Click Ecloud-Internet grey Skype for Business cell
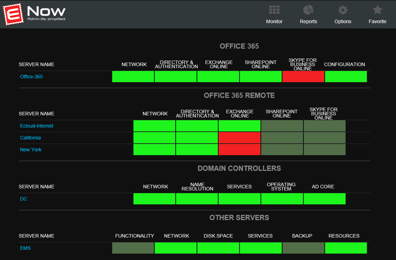The width and height of the screenshot is (396, 260). pyautogui.click(x=324, y=126)
